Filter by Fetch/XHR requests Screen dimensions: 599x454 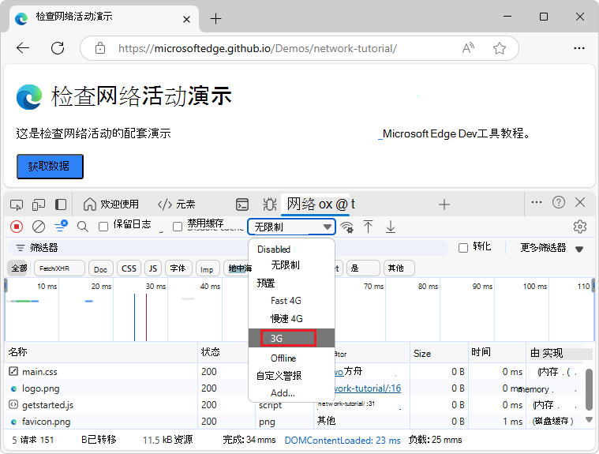click(59, 268)
